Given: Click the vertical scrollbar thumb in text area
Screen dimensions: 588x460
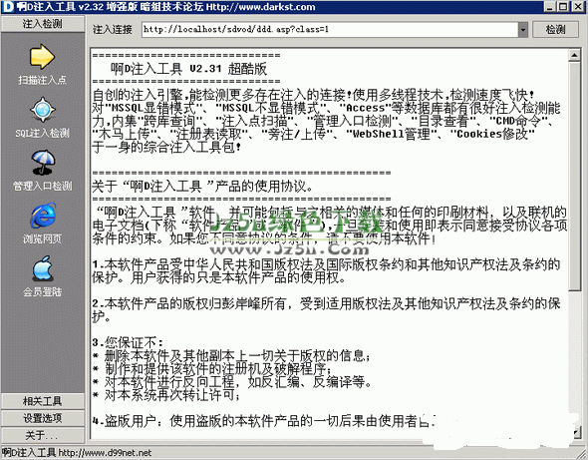Looking at the screenshot, I should (x=574, y=177).
